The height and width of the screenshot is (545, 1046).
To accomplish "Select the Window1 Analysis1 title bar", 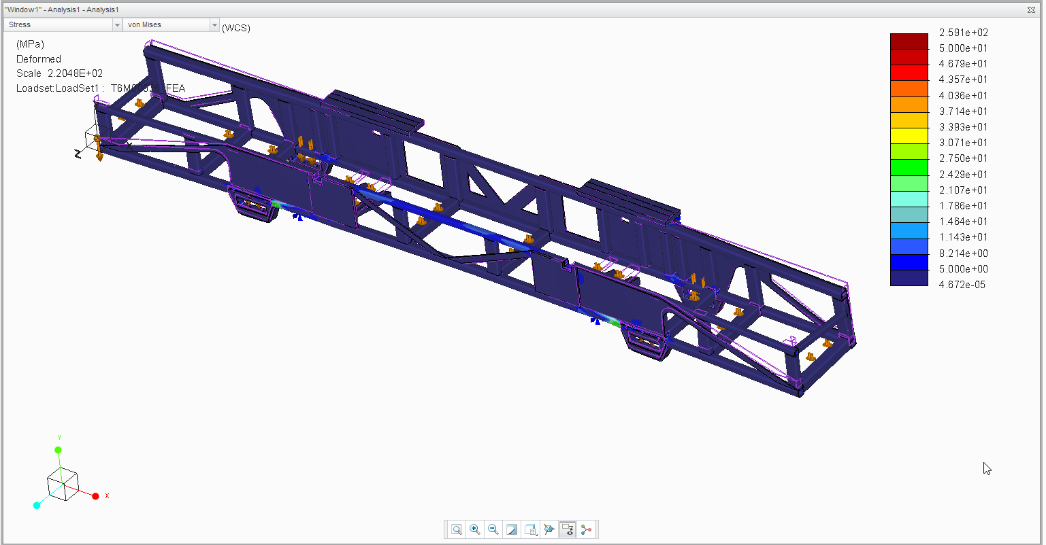I will (x=61, y=10).
